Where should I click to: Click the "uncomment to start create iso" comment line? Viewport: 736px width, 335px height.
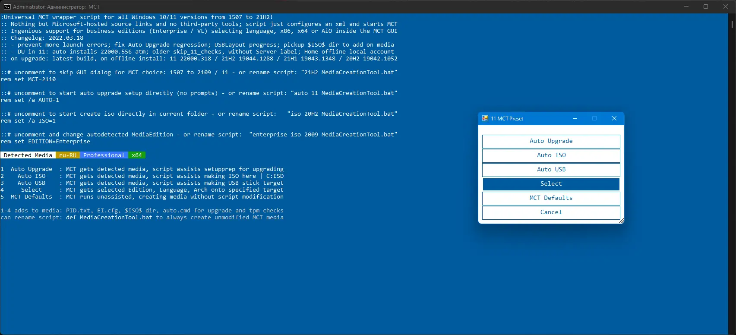pyautogui.click(x=199, y=114)
